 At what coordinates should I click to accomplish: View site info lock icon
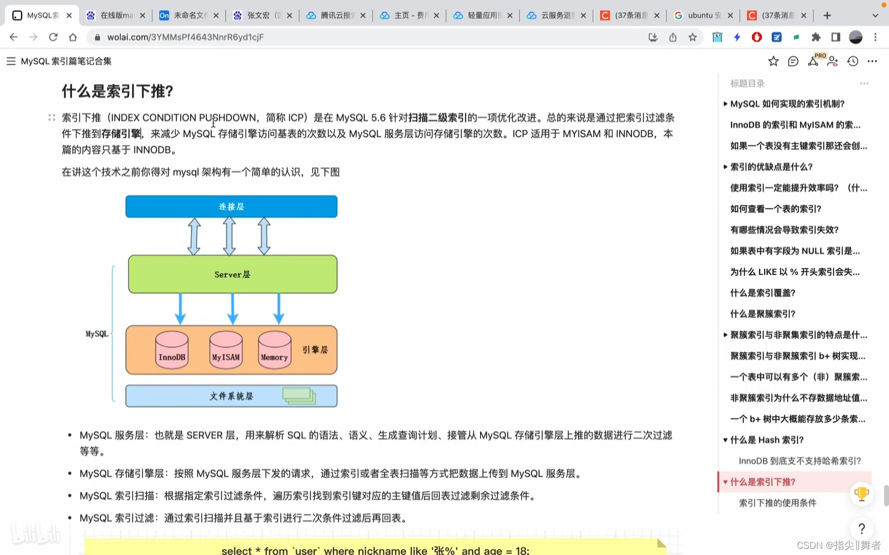(97, 37)
